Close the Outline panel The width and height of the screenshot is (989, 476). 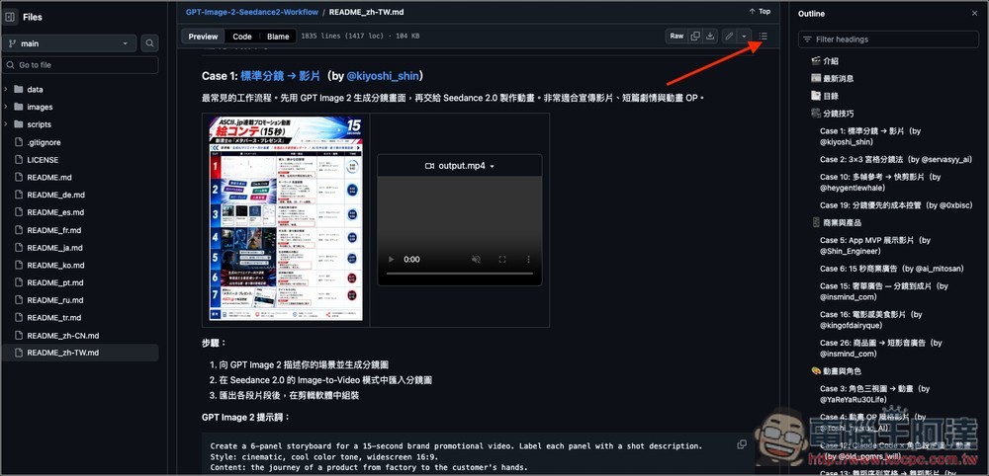[974, 13]
